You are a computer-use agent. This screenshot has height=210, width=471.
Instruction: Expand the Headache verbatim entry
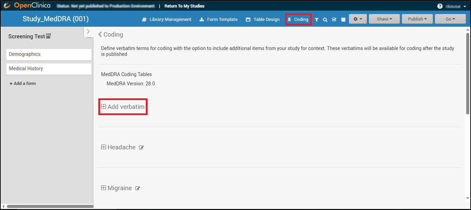coord(103,147)
